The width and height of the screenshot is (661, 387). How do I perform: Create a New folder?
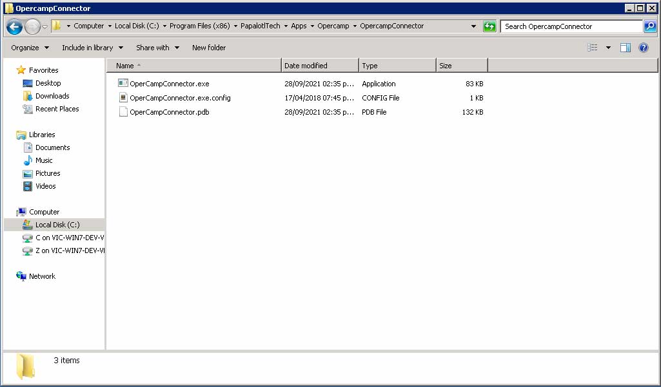point(208,47)
